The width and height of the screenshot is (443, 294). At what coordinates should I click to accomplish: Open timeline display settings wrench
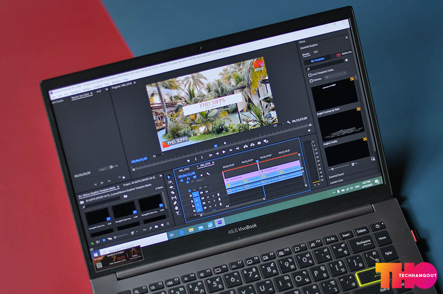(x=208, y=173)
